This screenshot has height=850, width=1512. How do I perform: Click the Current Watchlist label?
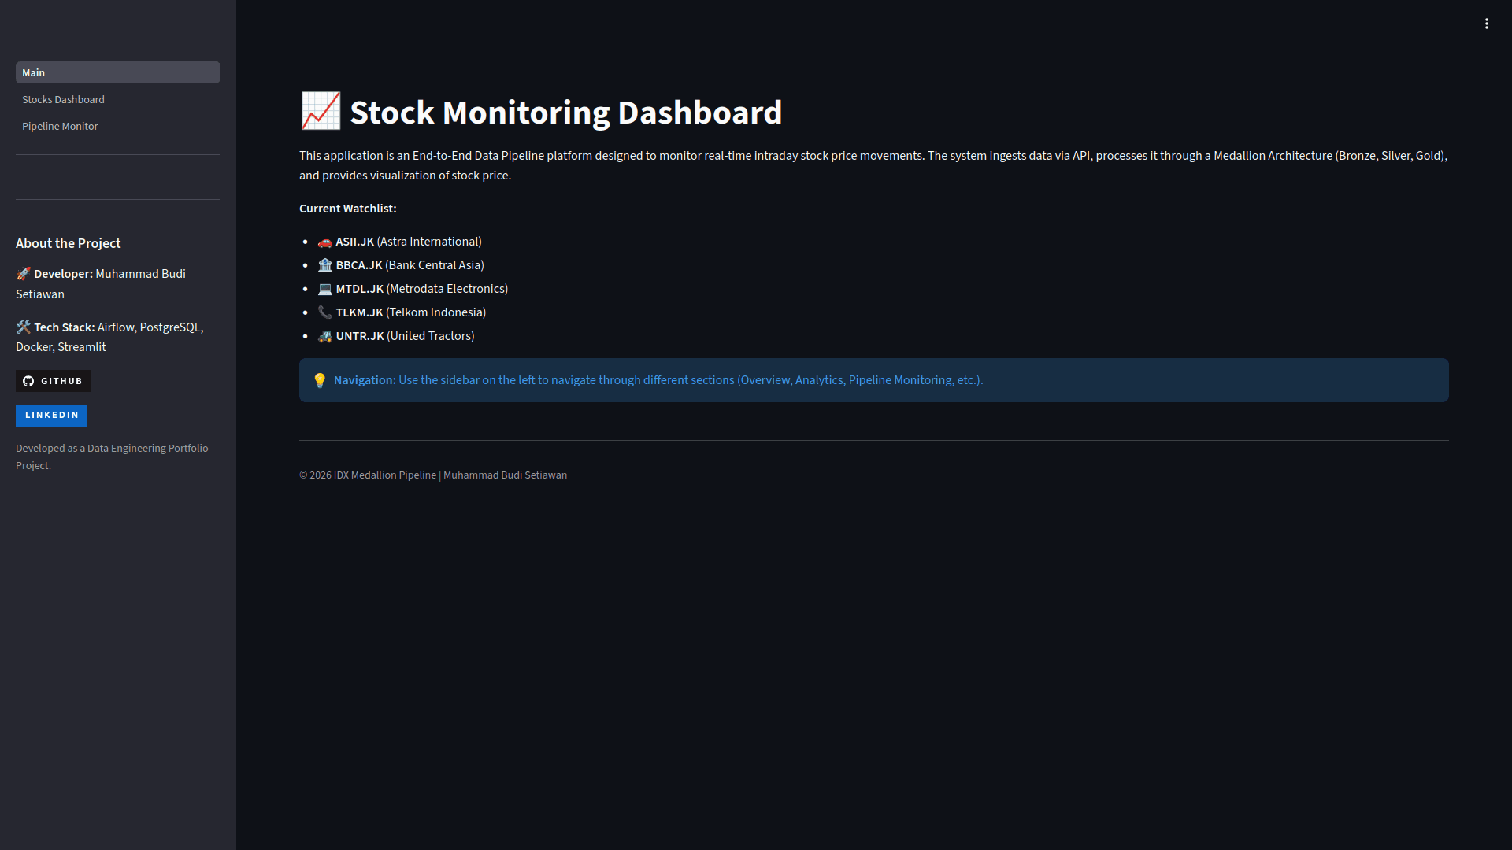(348, 209)
